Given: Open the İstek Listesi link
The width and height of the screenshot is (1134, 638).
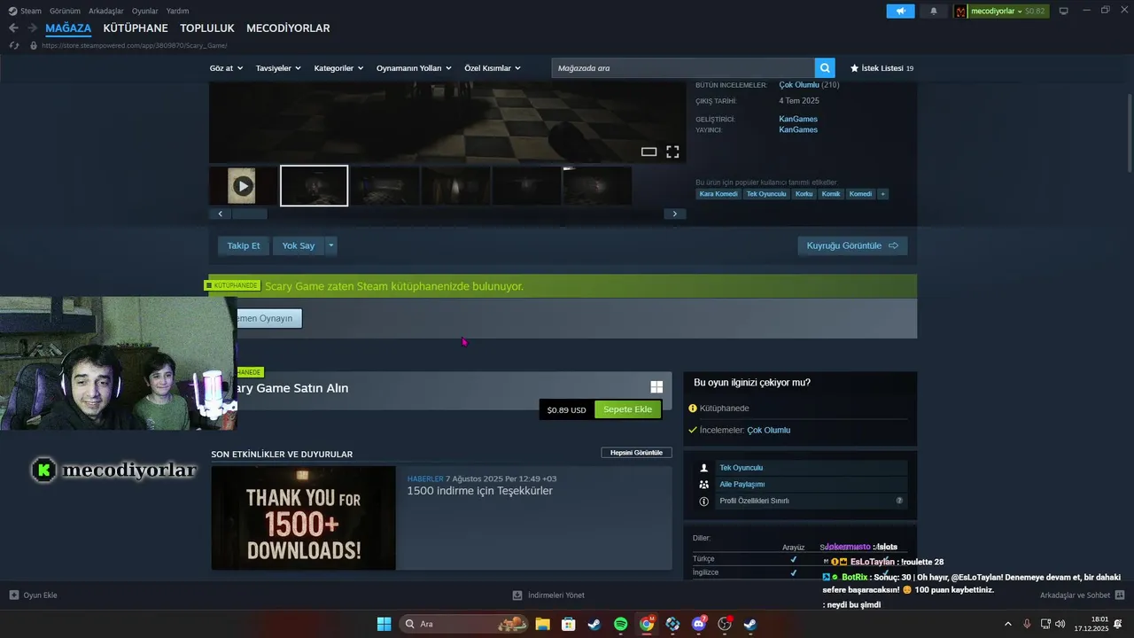Looking at the screenshot, I should (882, 68).
